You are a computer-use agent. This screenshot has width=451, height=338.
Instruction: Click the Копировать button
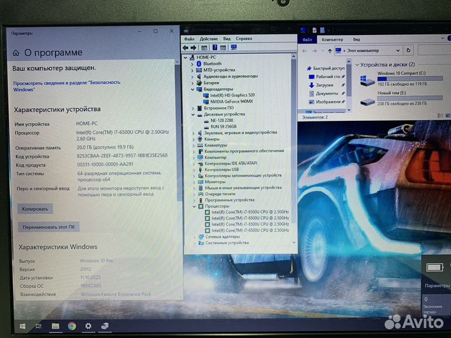[x=35, y=209]
